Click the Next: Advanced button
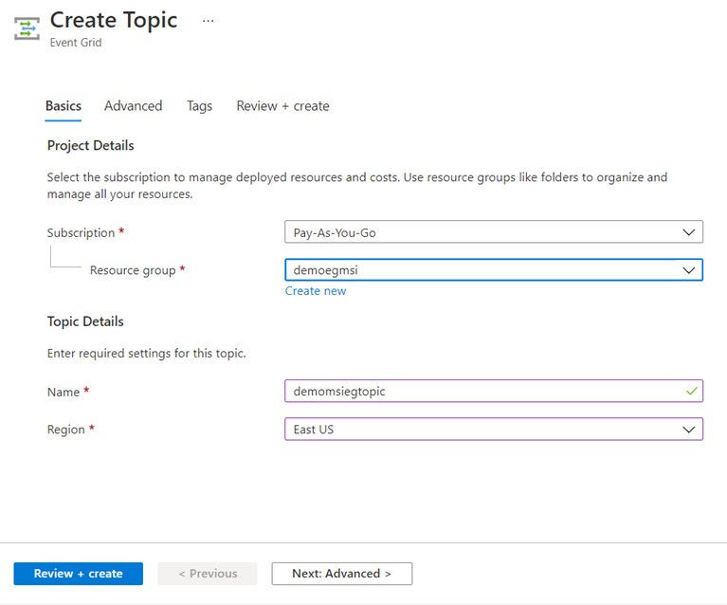 pos(341,574)
